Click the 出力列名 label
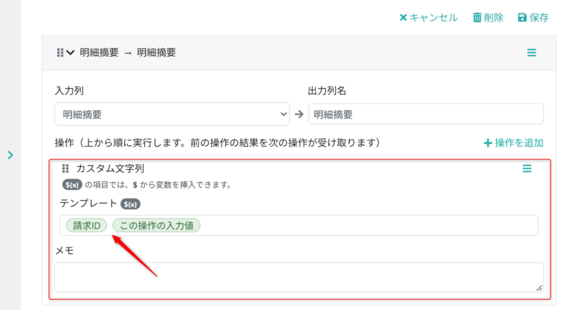The width and height of the screenshot is (577, 310). click(327, 91)
